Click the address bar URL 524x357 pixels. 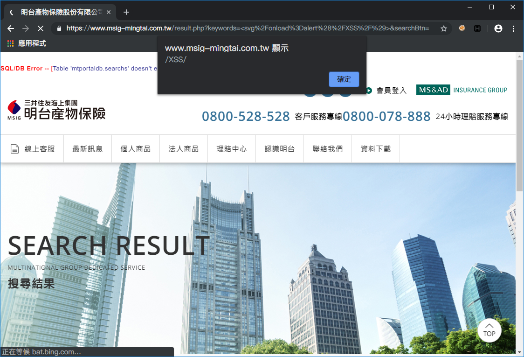247,28
